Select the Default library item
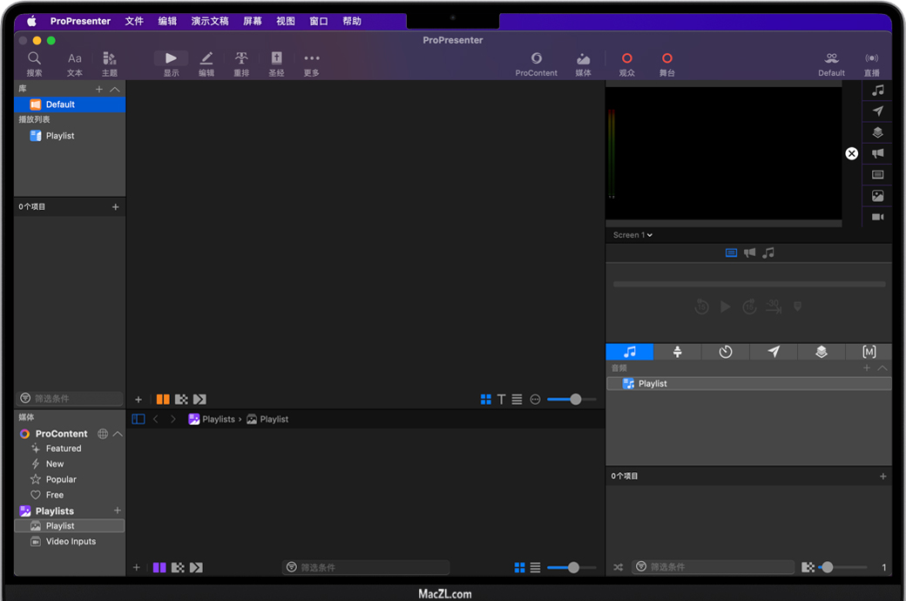906x601 pixels. coord(60,105)
